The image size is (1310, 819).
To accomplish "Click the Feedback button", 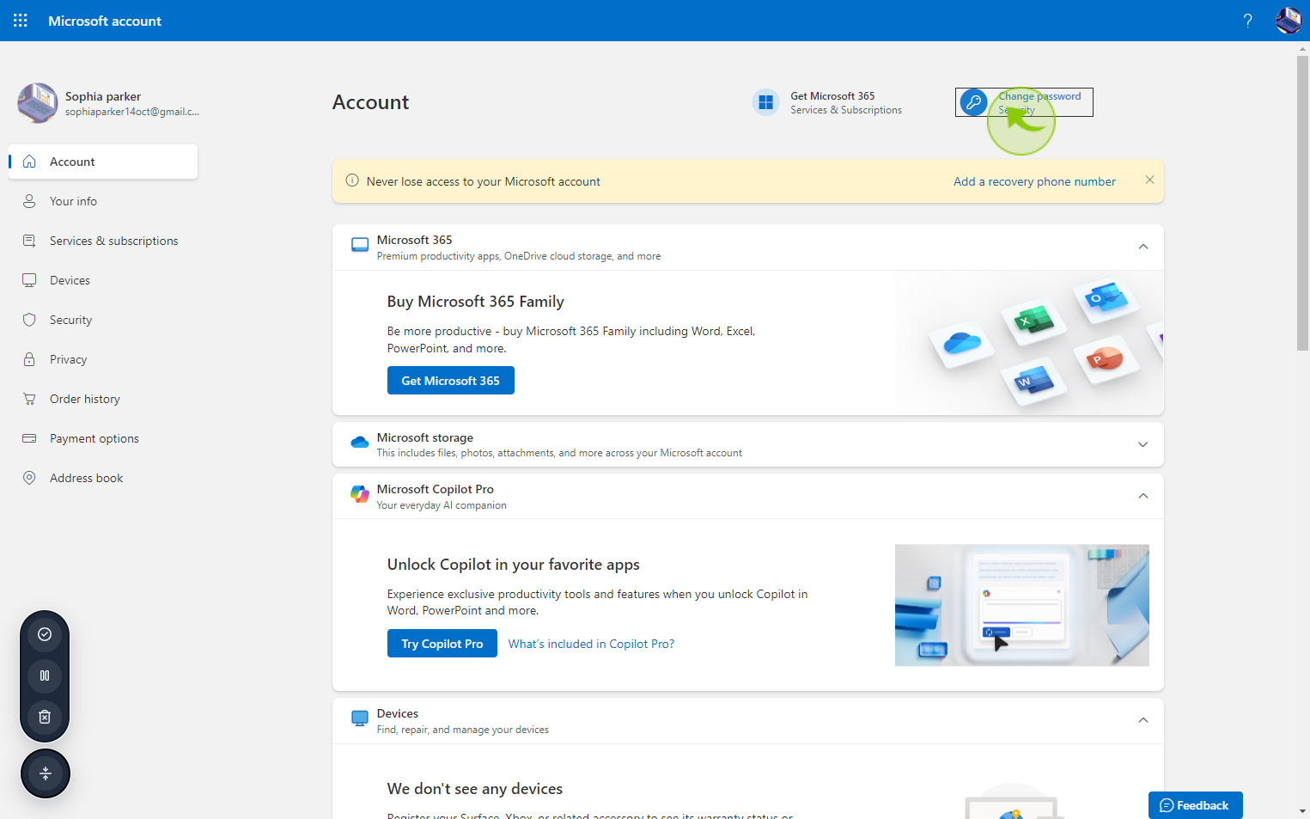I will coord(1195,805).
